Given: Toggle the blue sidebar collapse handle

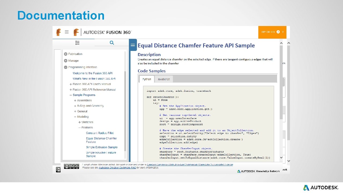Looking at the screenshot, I should (x=133, y=45).
